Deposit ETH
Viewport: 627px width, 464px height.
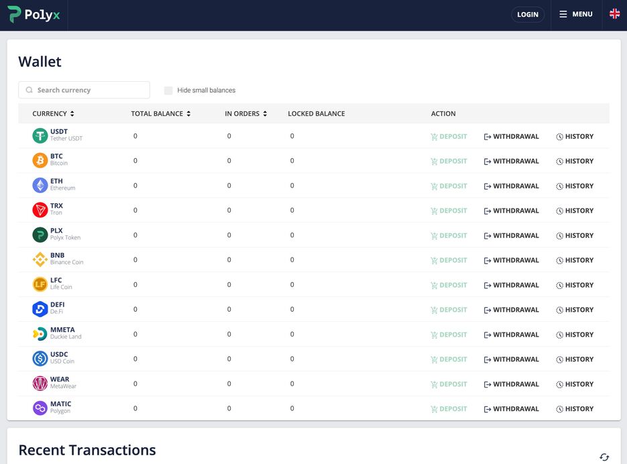(449, 186)
